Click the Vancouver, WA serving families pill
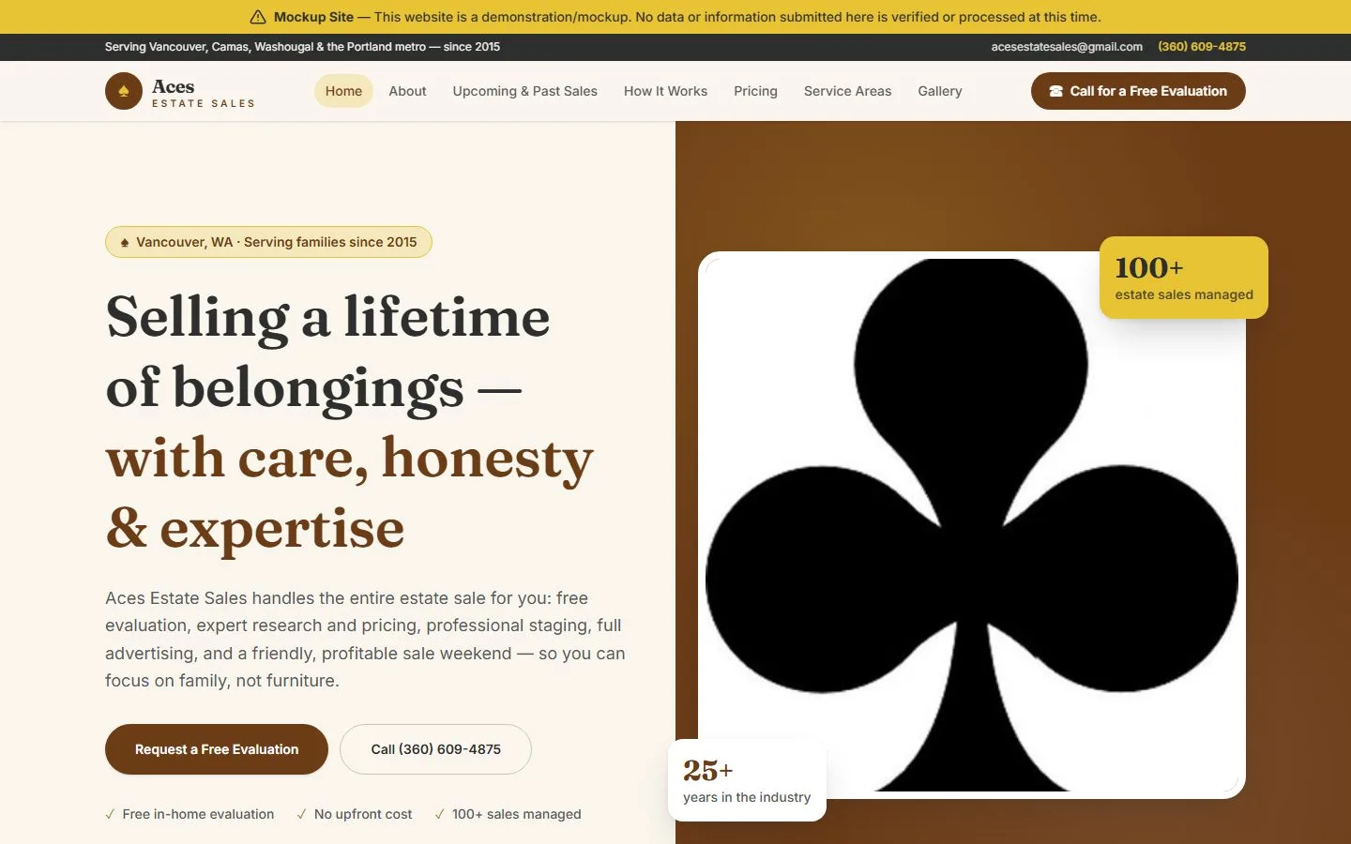Viewport: 1351px width, 844px height. [268, 242]
